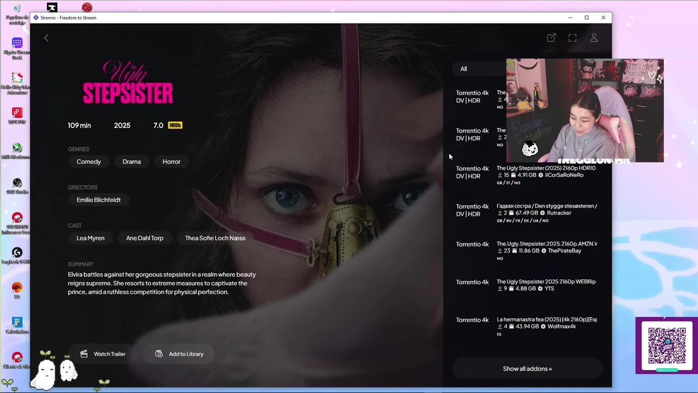
Task: Open cast member Ane Dahl Torp
Action: [145, 238]
